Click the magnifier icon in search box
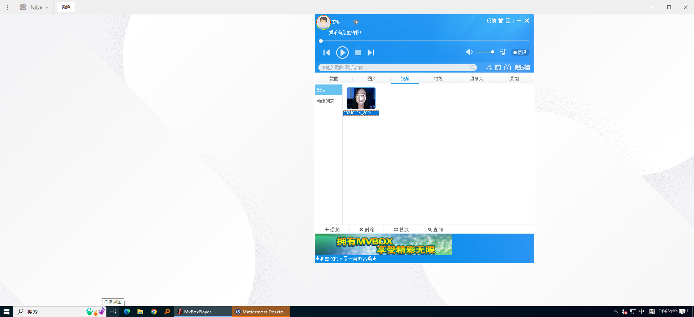Screen dimensions: 694x317 473,68
